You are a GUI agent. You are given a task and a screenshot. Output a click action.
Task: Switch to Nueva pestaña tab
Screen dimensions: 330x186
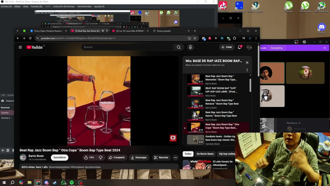point(171,31)
